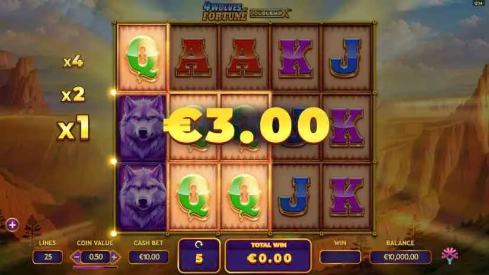
Task: Click the Lines value field 25
Action: pos(48,257)
